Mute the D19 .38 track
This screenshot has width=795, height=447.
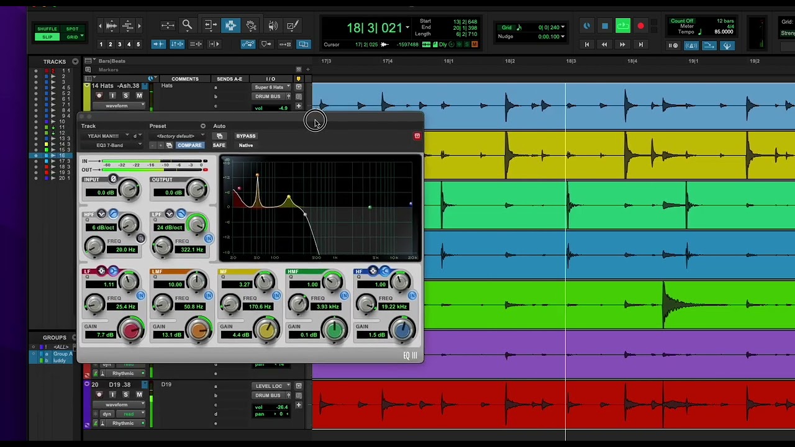click(x=139, y=394)
